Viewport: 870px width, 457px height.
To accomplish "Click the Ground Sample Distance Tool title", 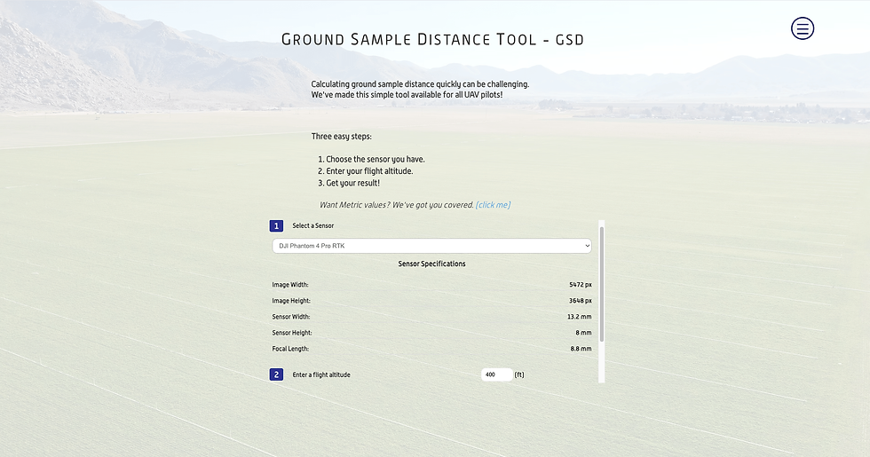I will click(x=432, y=39).
